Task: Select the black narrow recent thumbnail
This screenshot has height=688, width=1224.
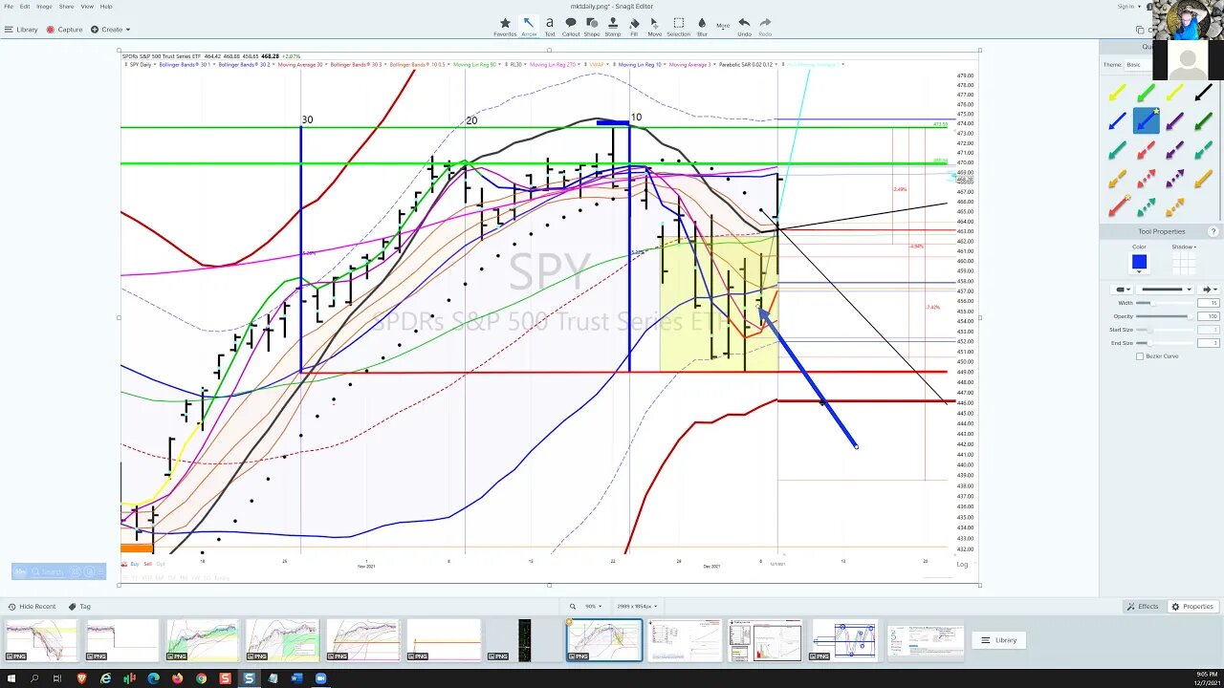Action: pyautogui.click(x=524, y=640)
